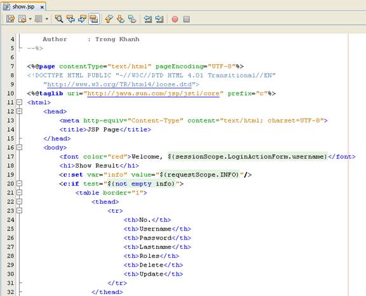Open the Back navigation dropdown arrow
The image size is (366, 296).
[30, 18]
